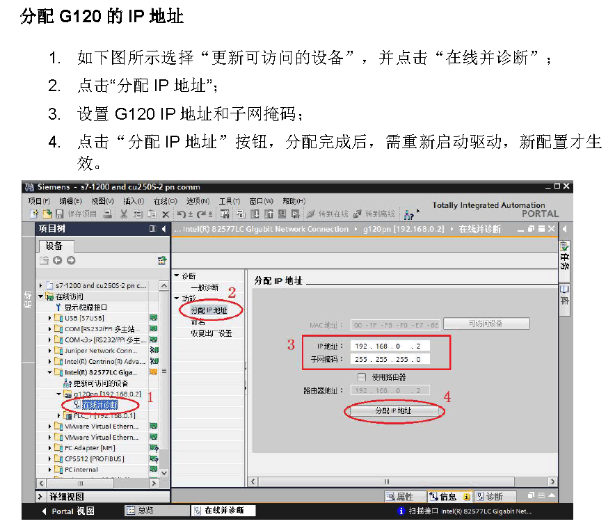Expand the PC Adapter [MPI] node

tap(49, 448)
